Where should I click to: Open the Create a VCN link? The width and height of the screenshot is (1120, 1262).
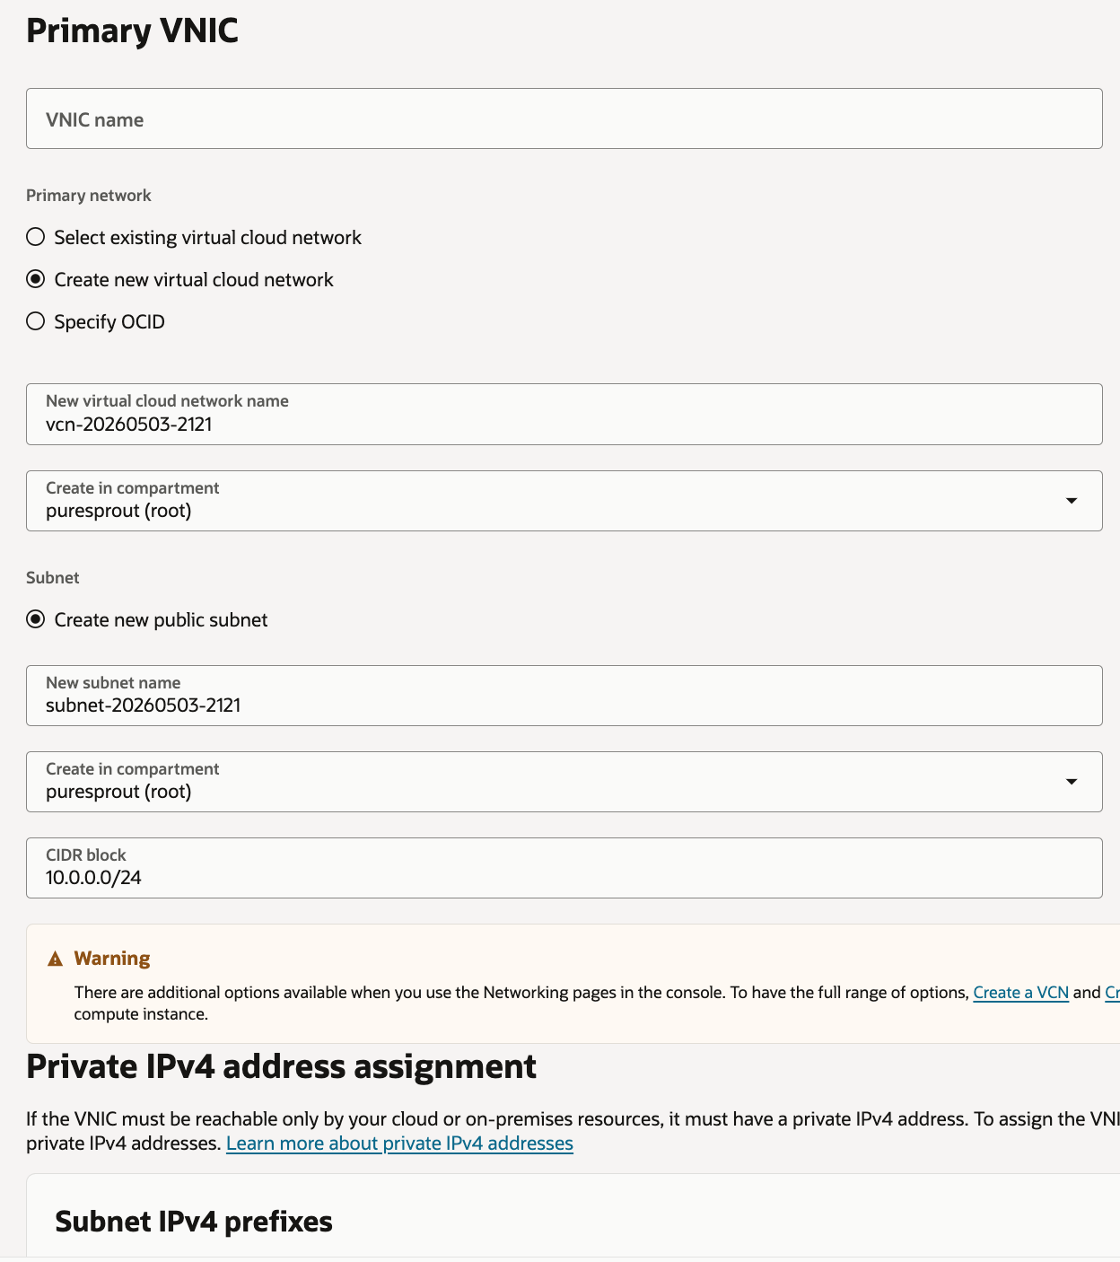tap(1020, 993)
